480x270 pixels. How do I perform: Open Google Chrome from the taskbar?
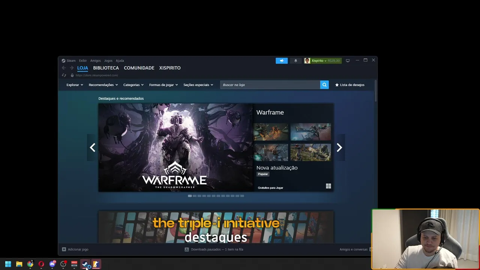pyautogui.click(x=30, y=264)
